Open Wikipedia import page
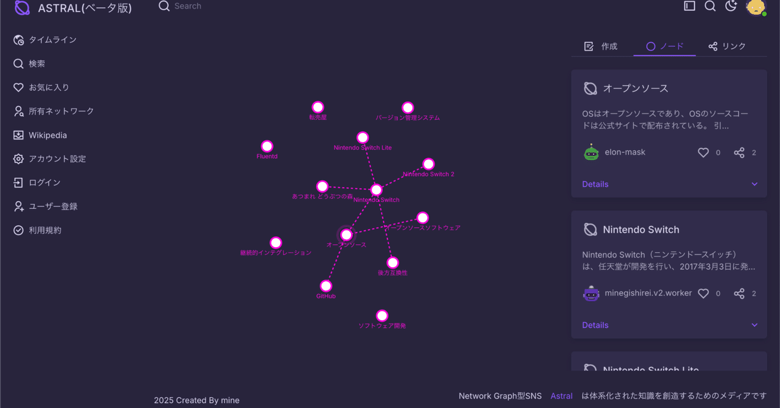Viewport: 780px width, 408px height. 40,135
